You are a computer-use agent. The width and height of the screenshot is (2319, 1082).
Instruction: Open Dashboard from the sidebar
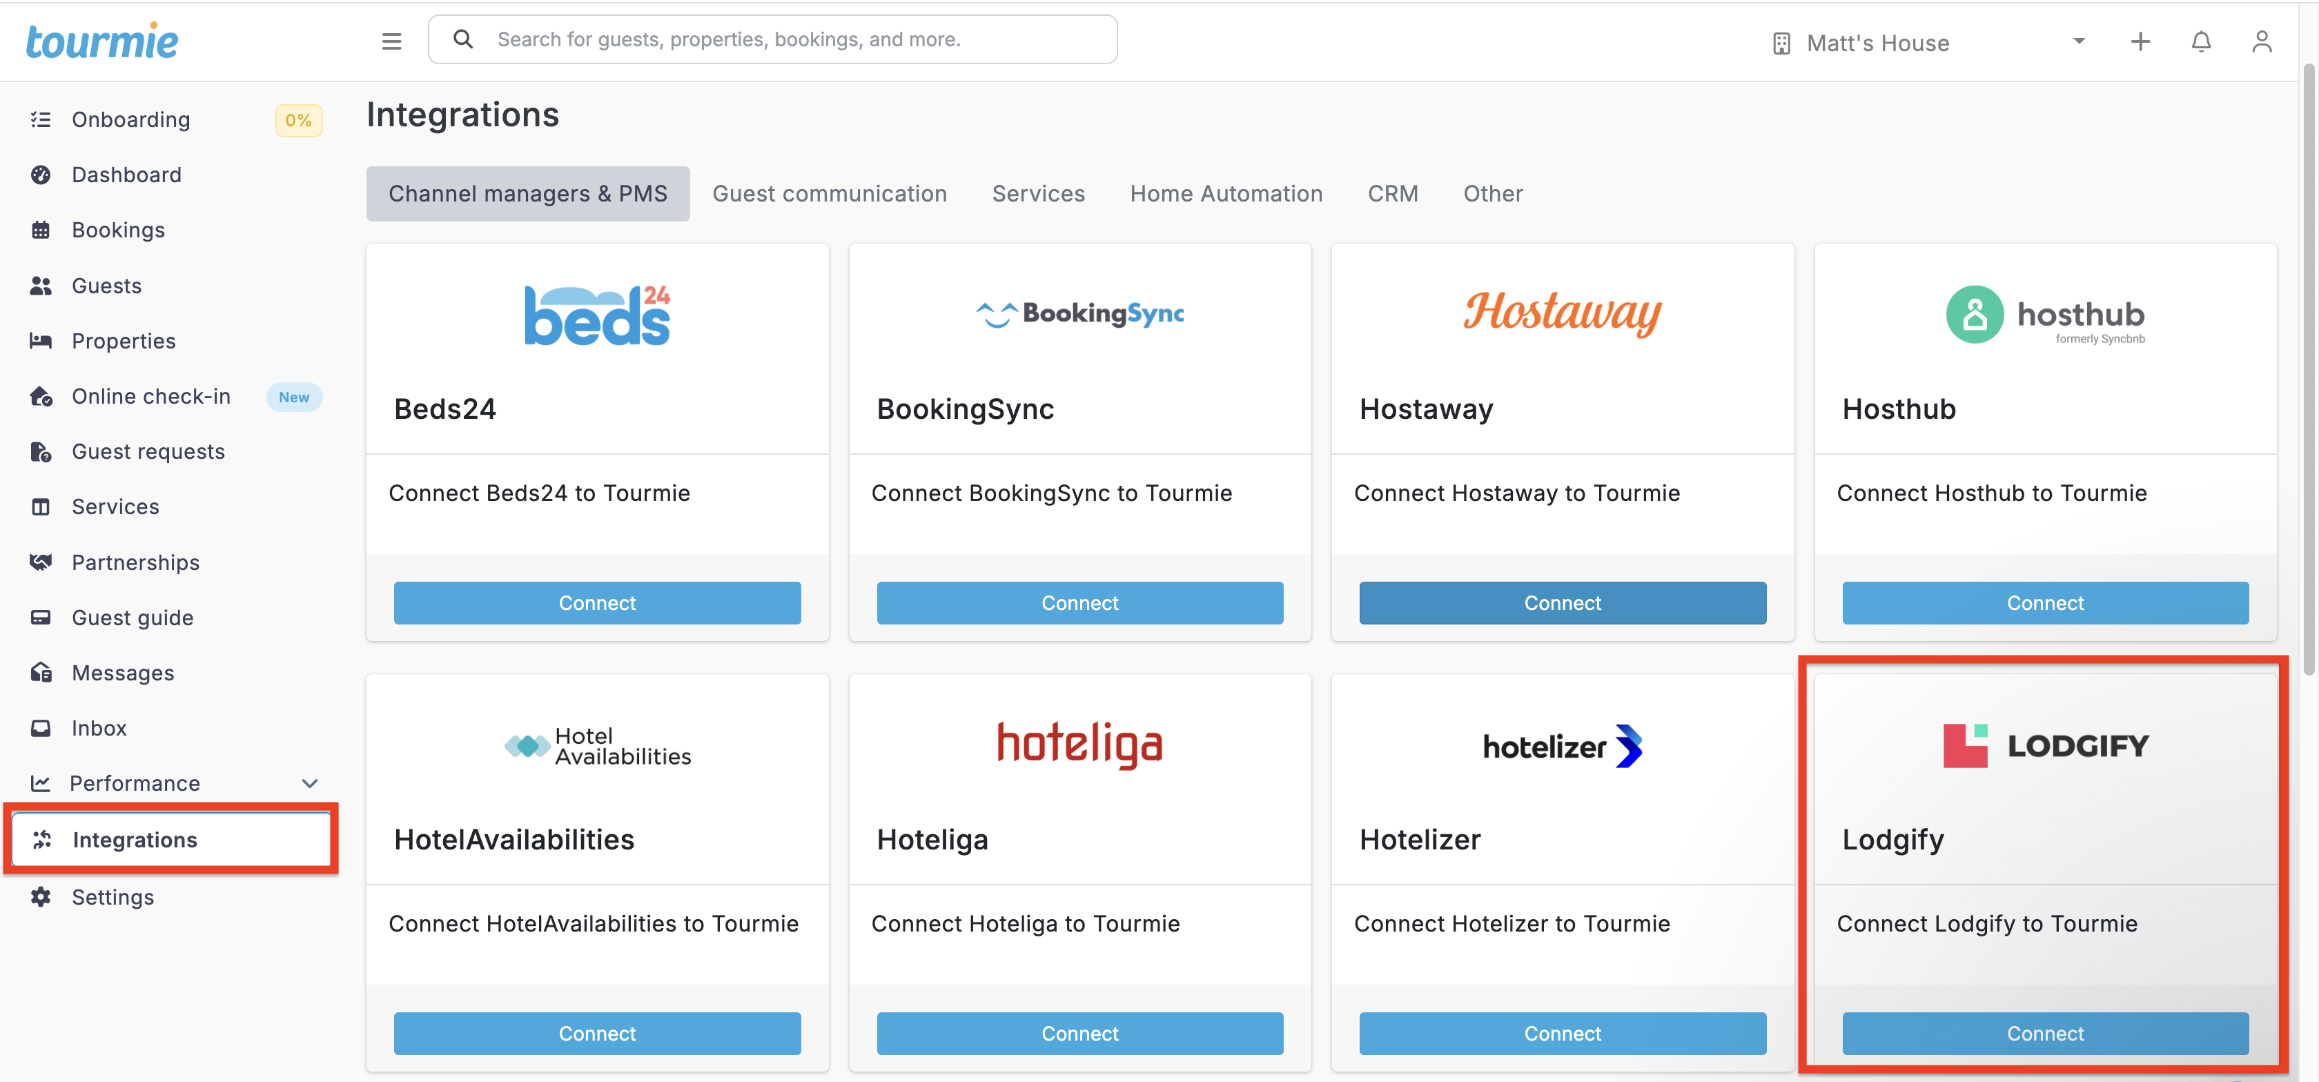click(126, 175)
